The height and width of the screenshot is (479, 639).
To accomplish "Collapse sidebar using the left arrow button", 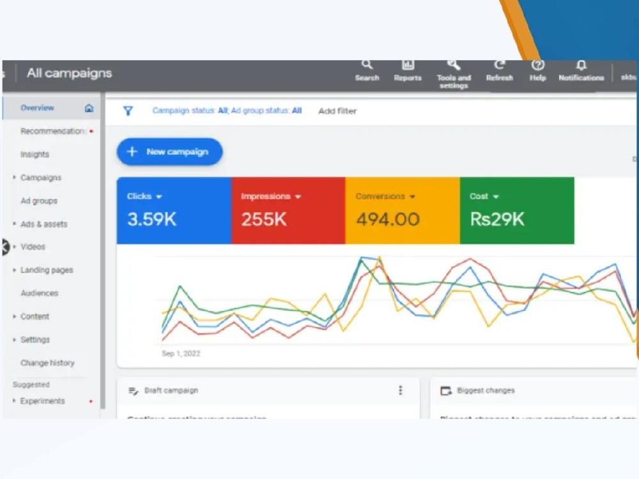I will (4, 247).
